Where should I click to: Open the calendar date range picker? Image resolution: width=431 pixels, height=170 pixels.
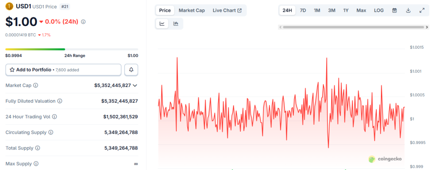[x=394, y=10]
